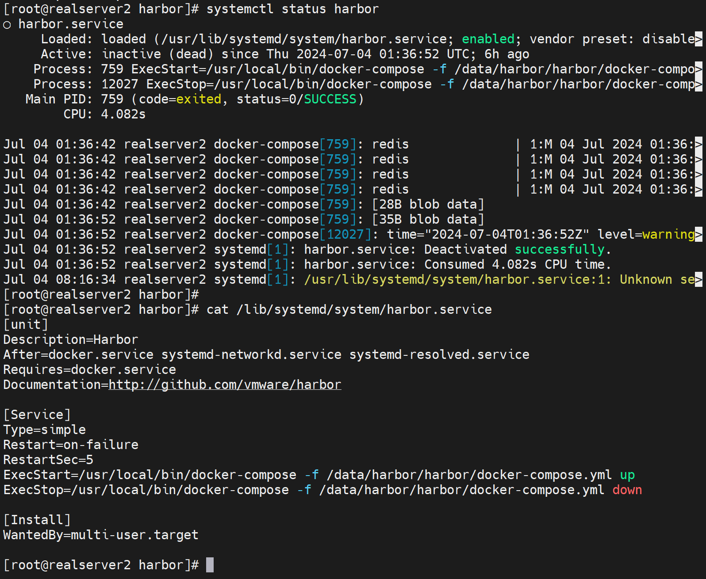Click the [Service] section header
Viewport: 706px width, 579px height.
tap(37, 415)
